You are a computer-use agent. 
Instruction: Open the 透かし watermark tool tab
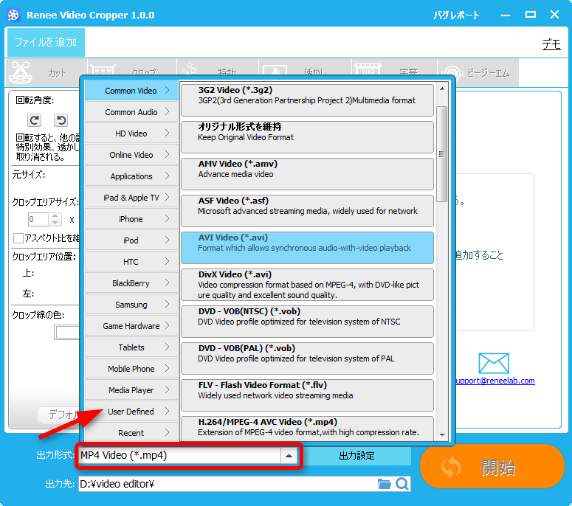click(x=305, y=68)
